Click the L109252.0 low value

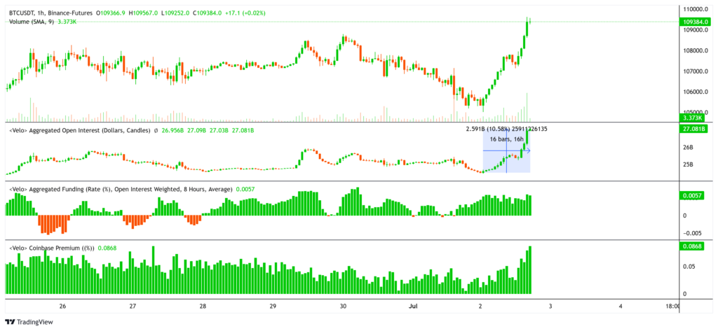[176, 13]
